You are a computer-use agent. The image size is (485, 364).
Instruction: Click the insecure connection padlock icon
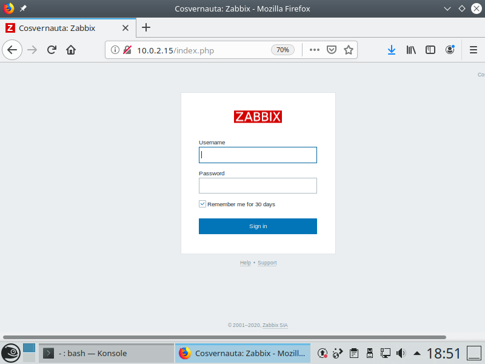[127, 50]
